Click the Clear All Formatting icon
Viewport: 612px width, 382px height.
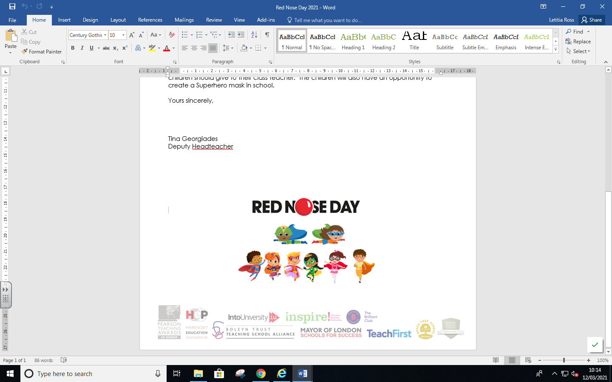click(x=172, y=35)
